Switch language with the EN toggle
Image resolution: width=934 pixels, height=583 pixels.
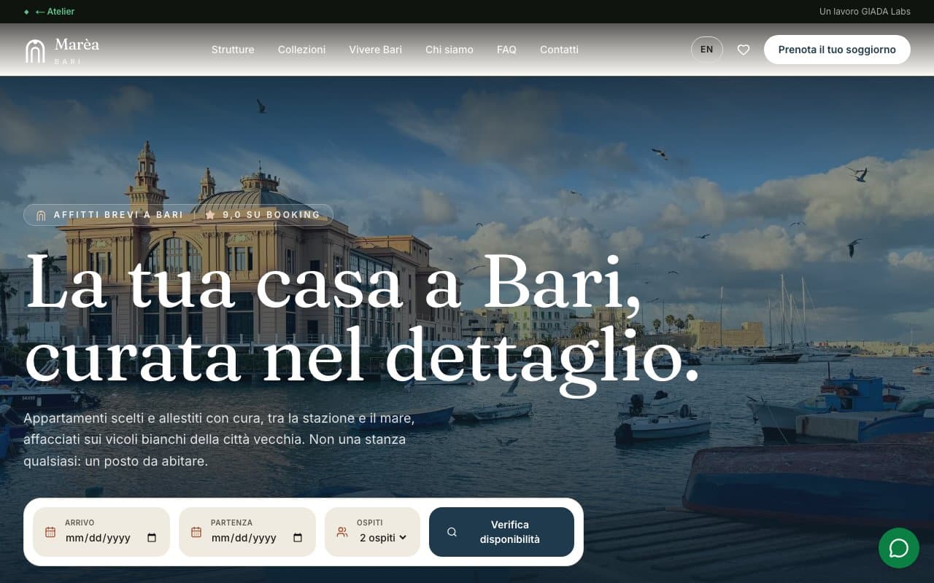706,50
